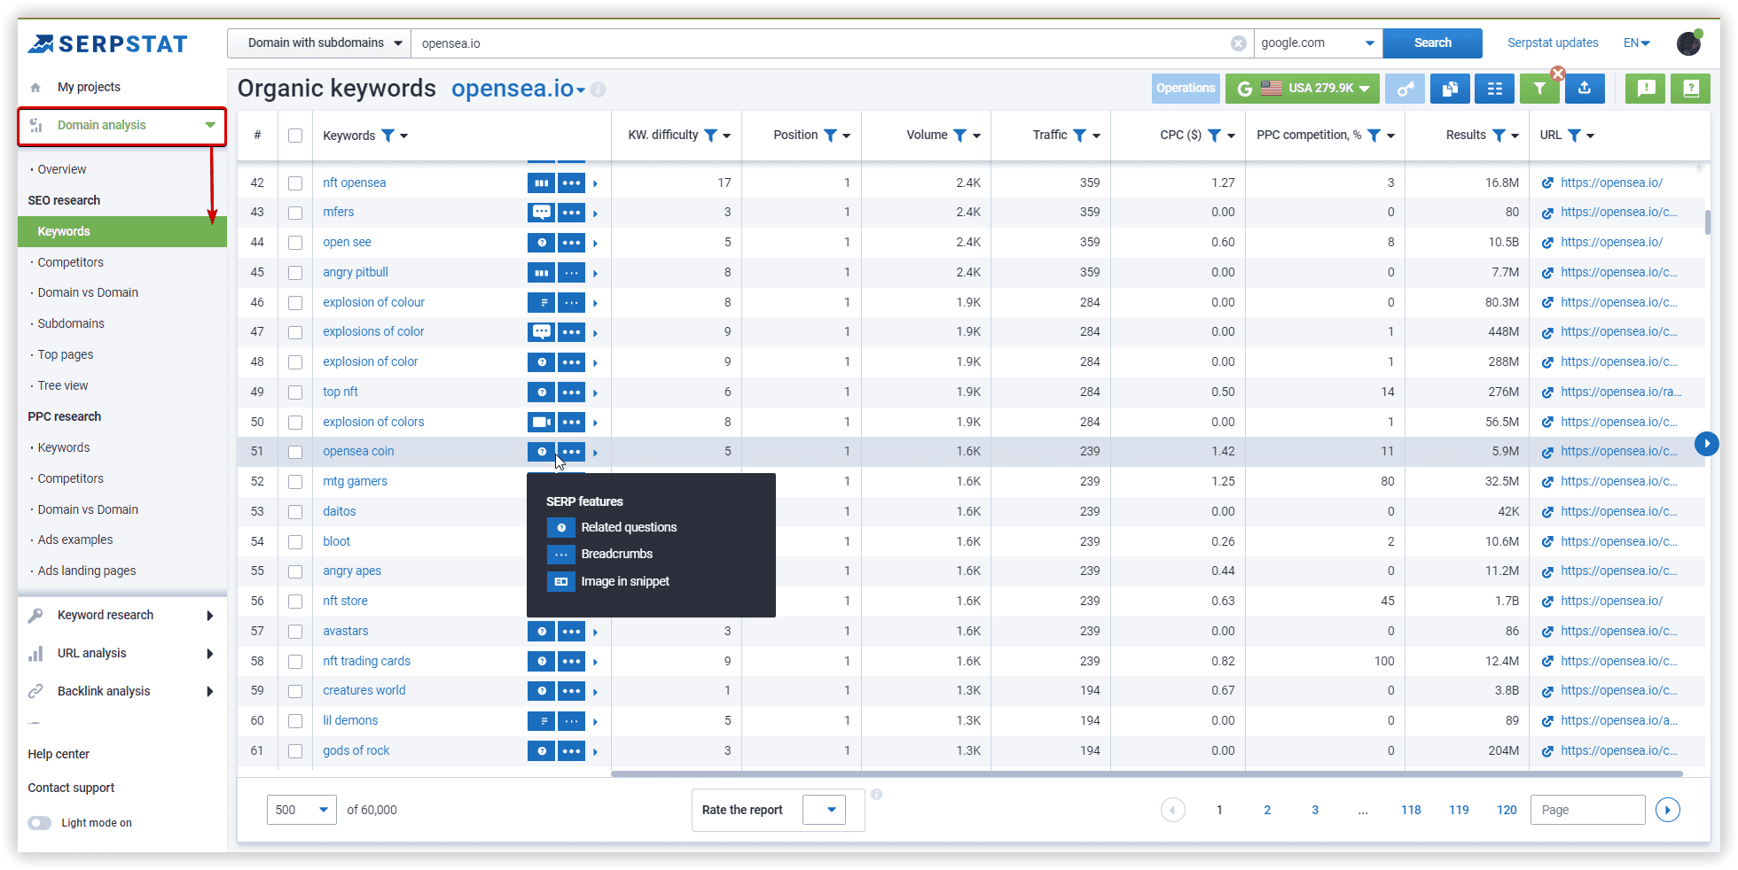Click the horizontal table scrollbar
1738x870 pixels.
pos(1147,773)
